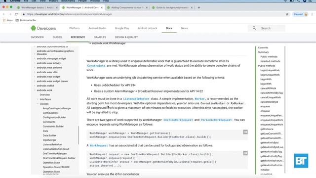The image size is (316, 178).
Task: Click the browser back arrow
Action: tap(4, 14)
